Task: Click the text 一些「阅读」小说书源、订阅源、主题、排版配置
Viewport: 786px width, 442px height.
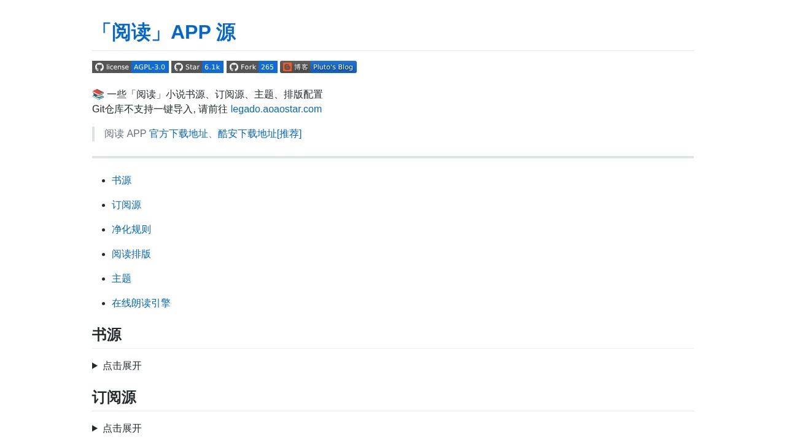Action: (x=215, y=95)
